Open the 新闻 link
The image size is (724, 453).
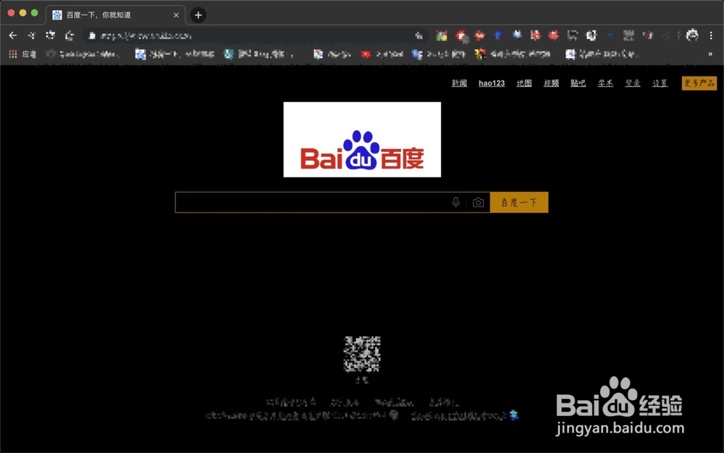pyautogui.click(x=460, y=83)
